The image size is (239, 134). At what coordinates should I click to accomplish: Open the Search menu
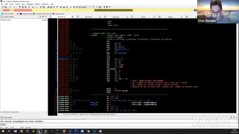coord(18,4)
